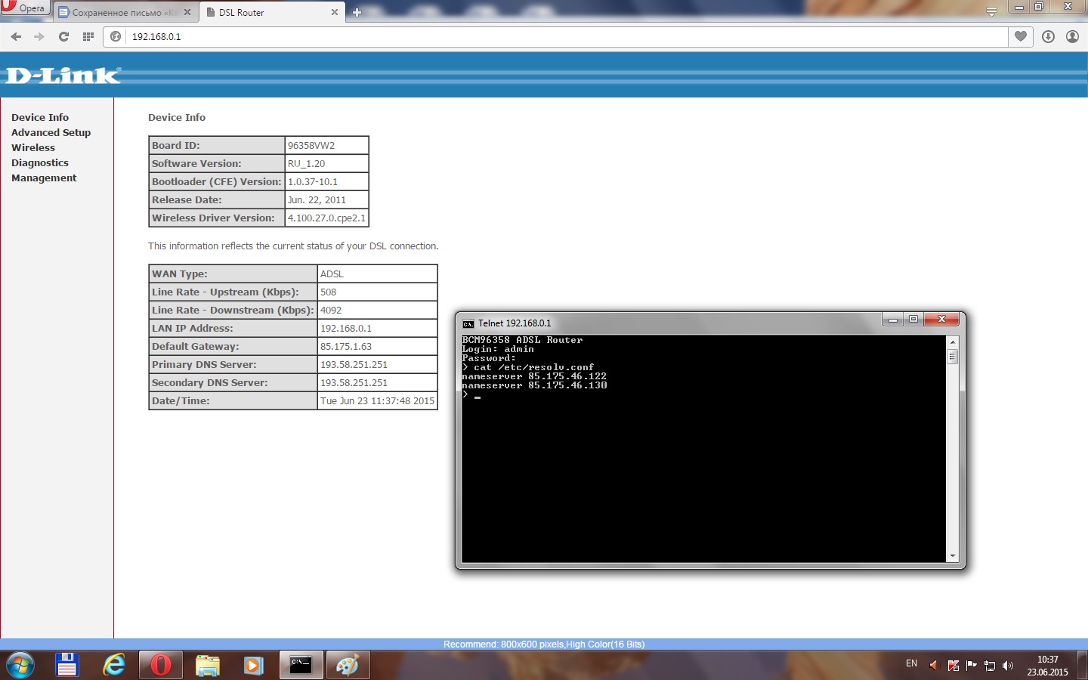Select the upstream line rate 508
1088x680 pixels.
click(x=328, y=292)
